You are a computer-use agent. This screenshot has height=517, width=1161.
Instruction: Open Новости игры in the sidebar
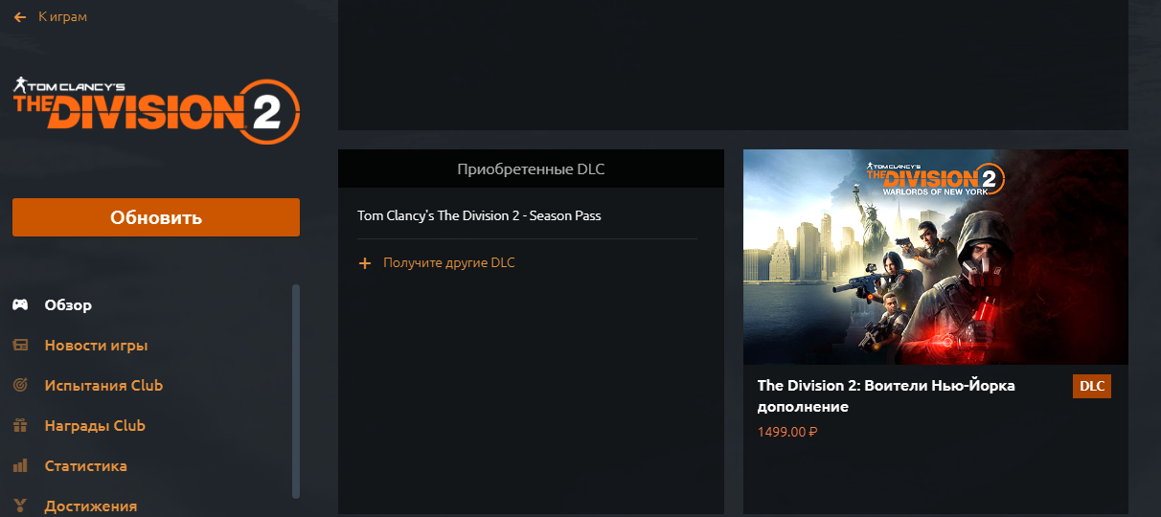tap(96, 346)
